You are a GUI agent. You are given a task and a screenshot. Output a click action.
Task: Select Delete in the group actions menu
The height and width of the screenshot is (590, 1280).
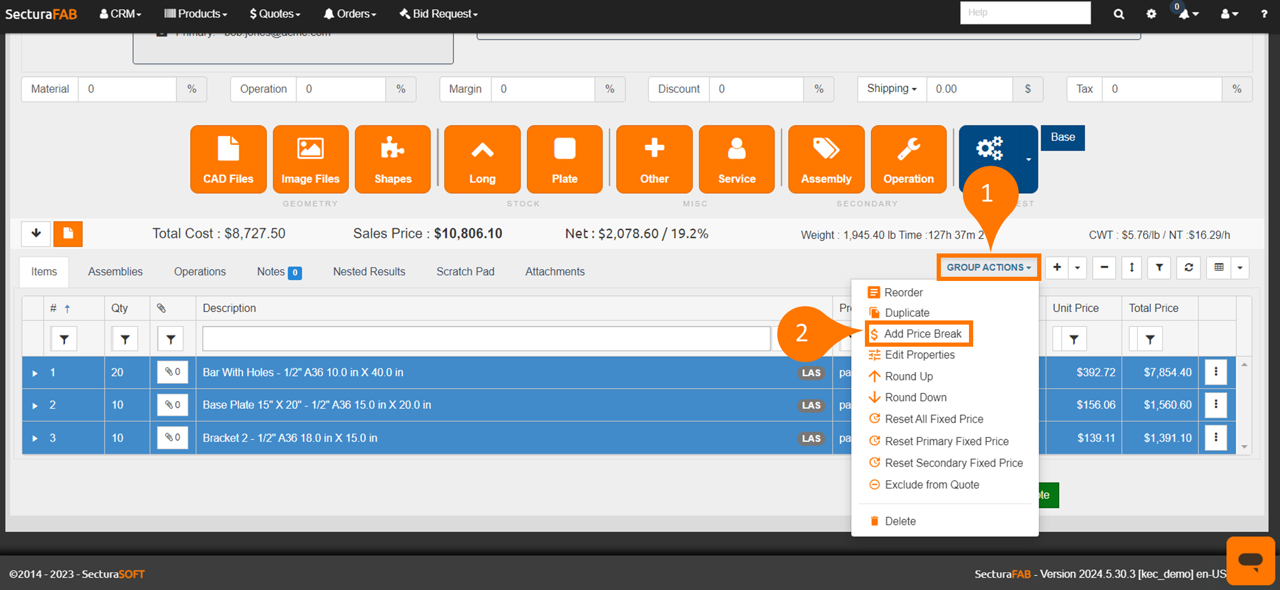point(900,521)
